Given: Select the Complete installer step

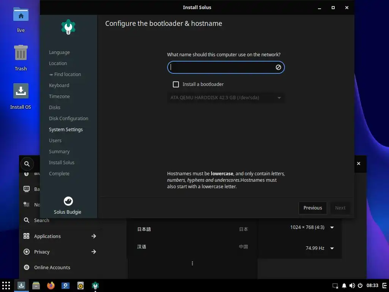Looking at the screenshot, I should [59, 173].
